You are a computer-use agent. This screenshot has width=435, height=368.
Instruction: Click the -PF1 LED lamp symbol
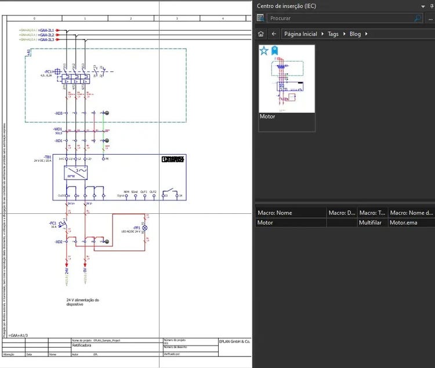(146, 228)
